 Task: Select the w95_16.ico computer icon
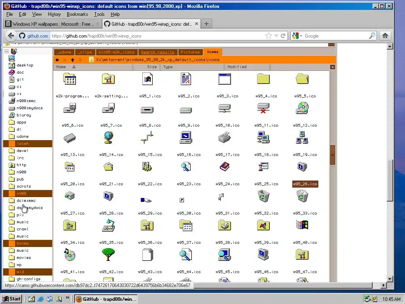[x=186, y=137]
